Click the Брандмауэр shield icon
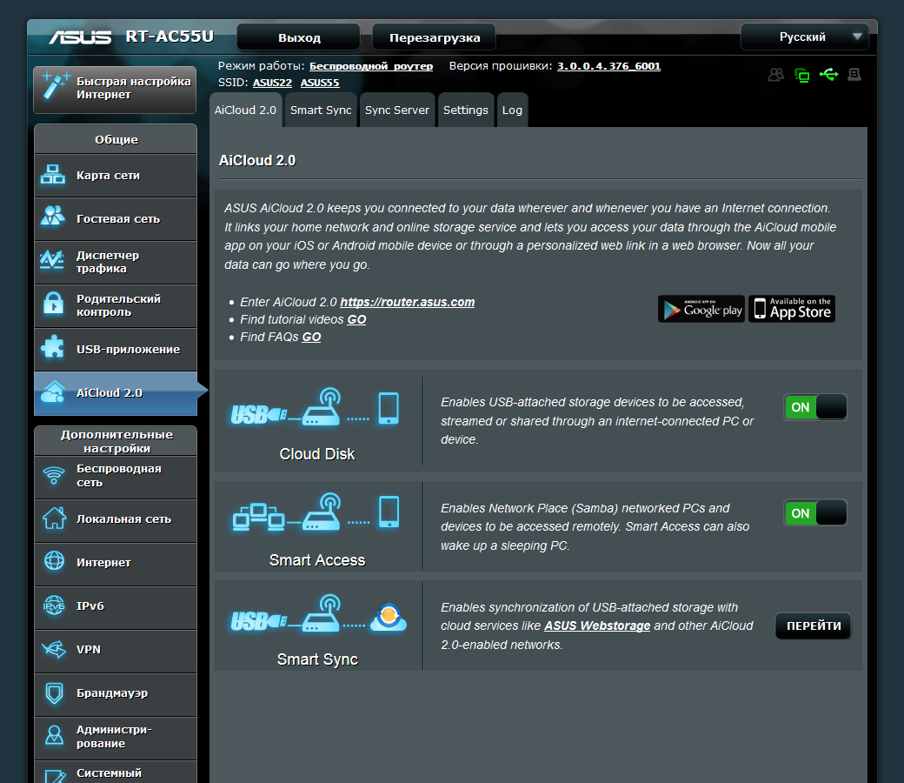 (x=54, y=693)
